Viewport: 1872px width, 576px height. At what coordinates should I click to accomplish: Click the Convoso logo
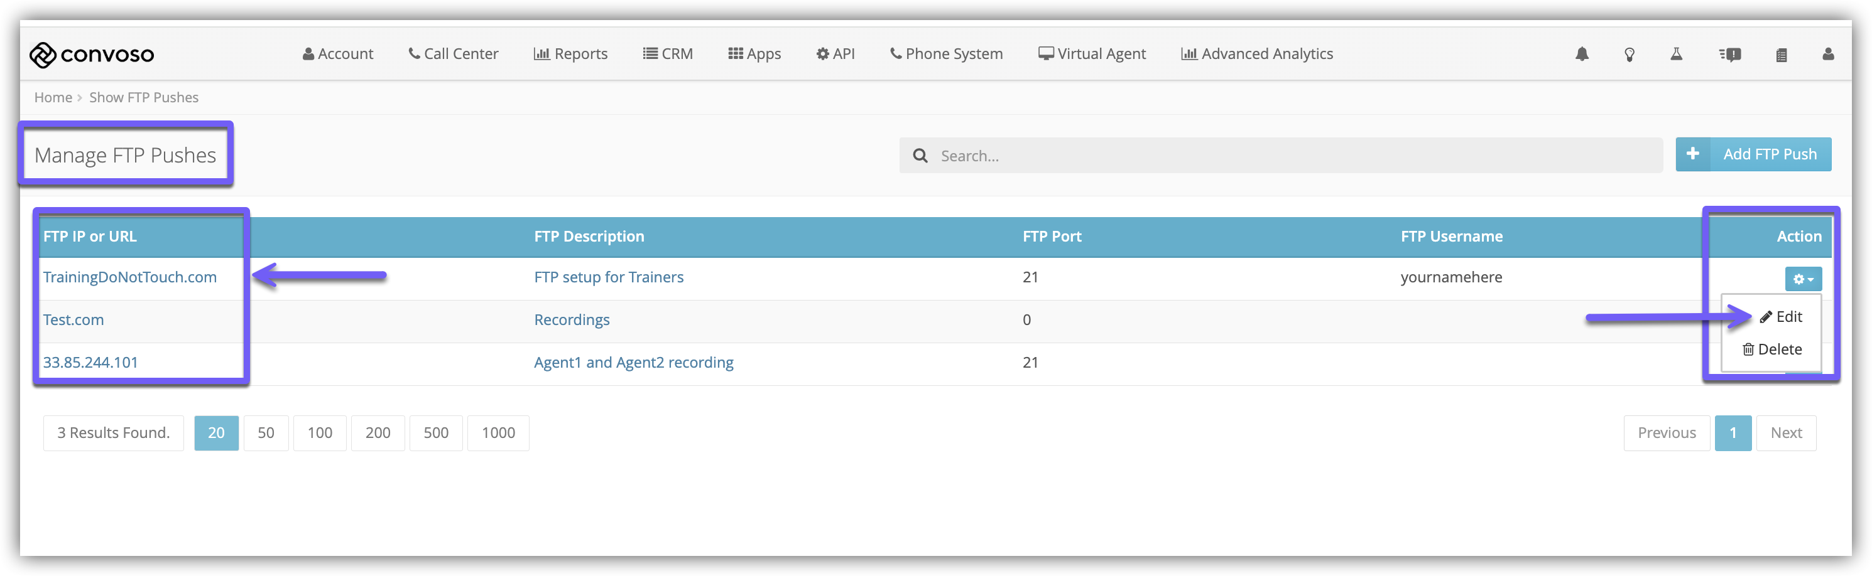pyautogui.click(x=92, y=55)
